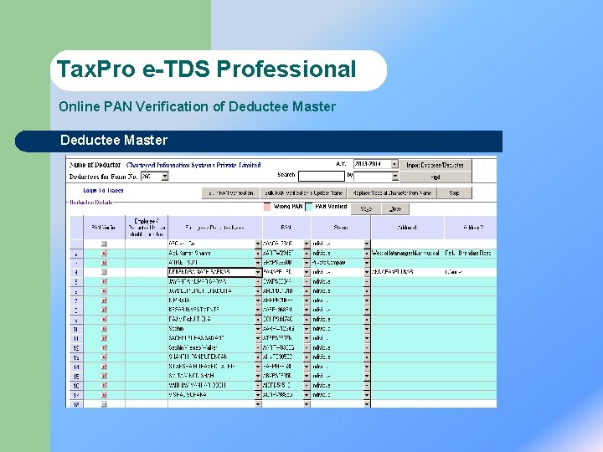603x452 pixels.
Task: Click the Save button
Action: coord(366,209)
